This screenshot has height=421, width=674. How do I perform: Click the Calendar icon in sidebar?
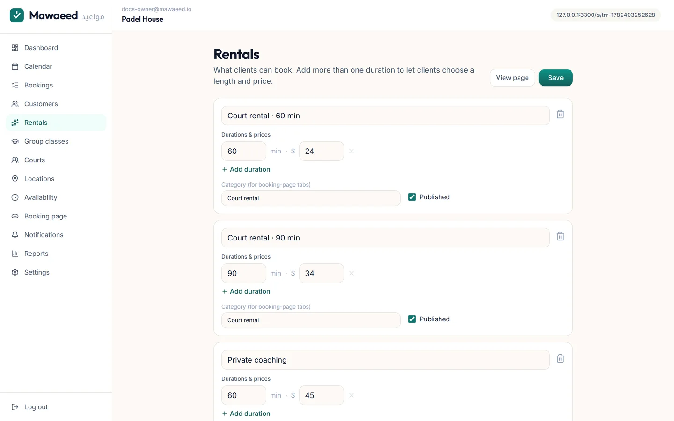(15, 66)
